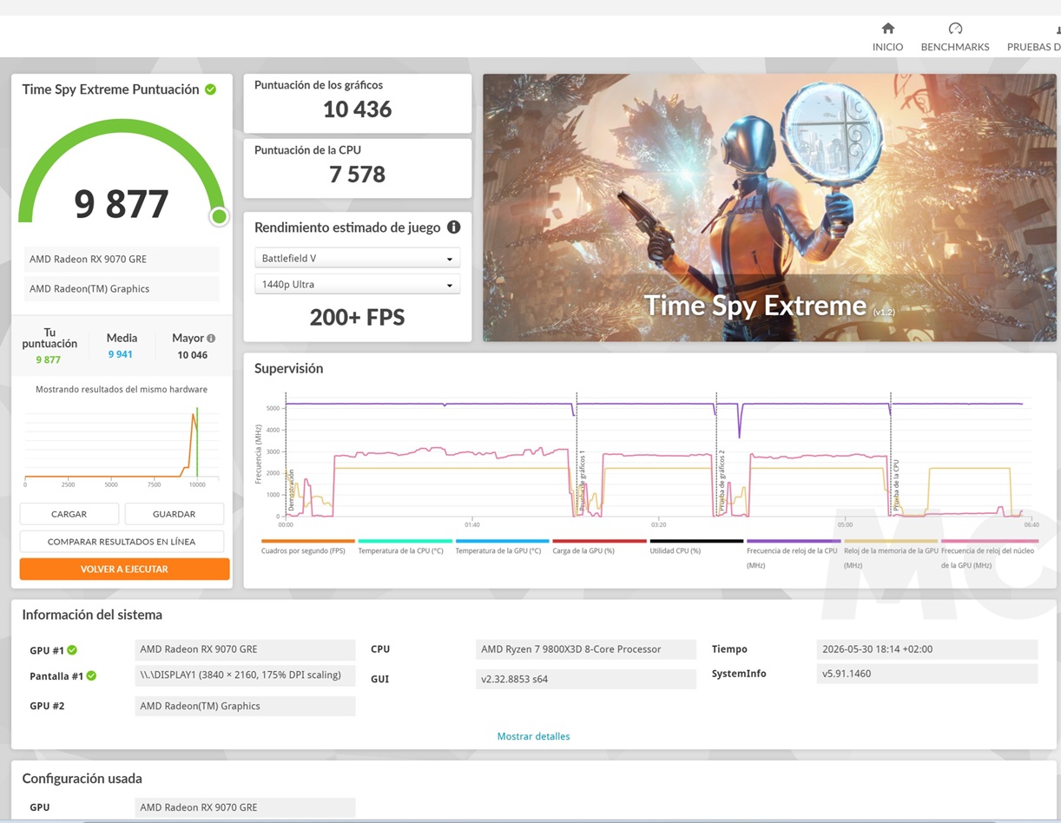This screenshot has width=1061, height=823.
Task: Click the Prueba de gráficos 1 chart marker
Action: [x=582, y=482]
